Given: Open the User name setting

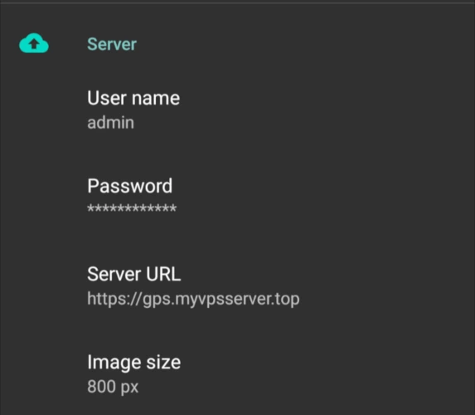Looking at the screenshot, I should [x=237, y=110].
